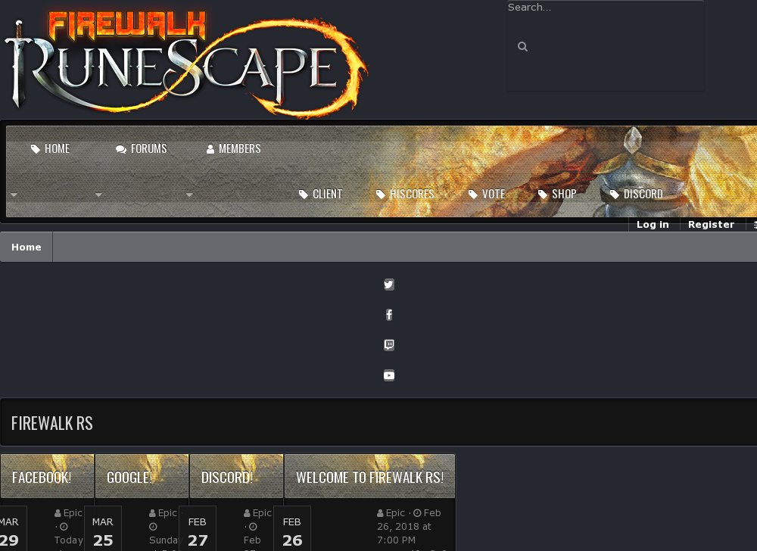Image resolution: width=757 pixels, height=551 pixels.
Task: Expand the dropdown arrow under FORUMS
Action: 98,195
